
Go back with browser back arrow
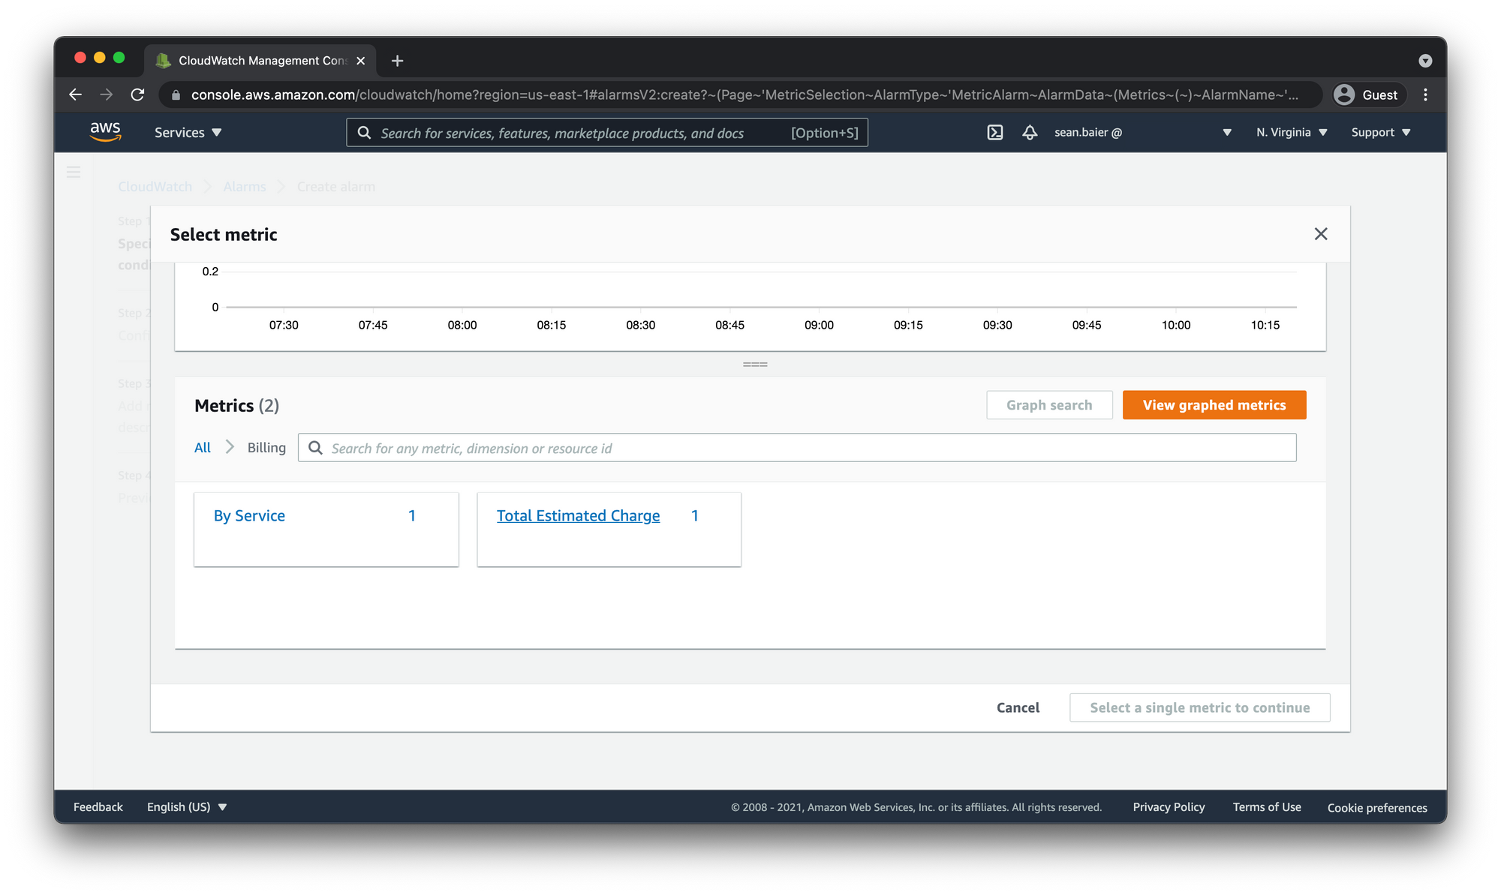76,95
